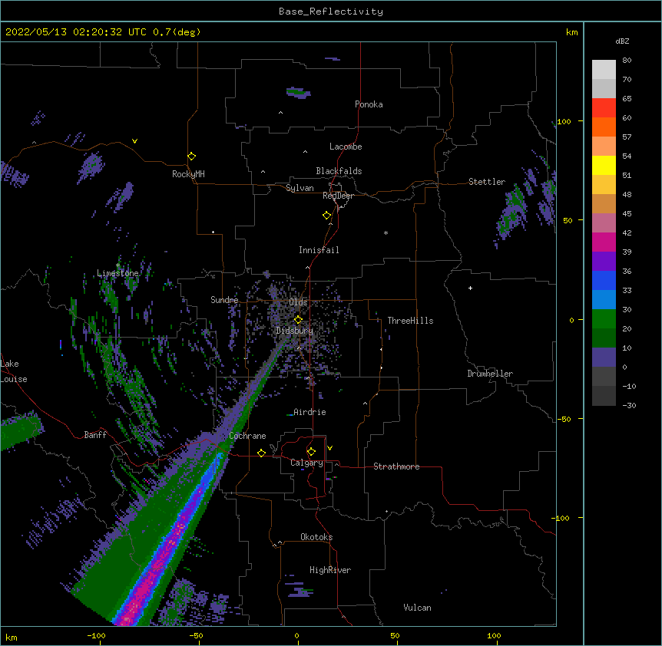The width and height of the screenshot is (662, 646).
Task: Select the yellow diamond marker west of Calgary below Cochrane
Action: click(261, 453)
